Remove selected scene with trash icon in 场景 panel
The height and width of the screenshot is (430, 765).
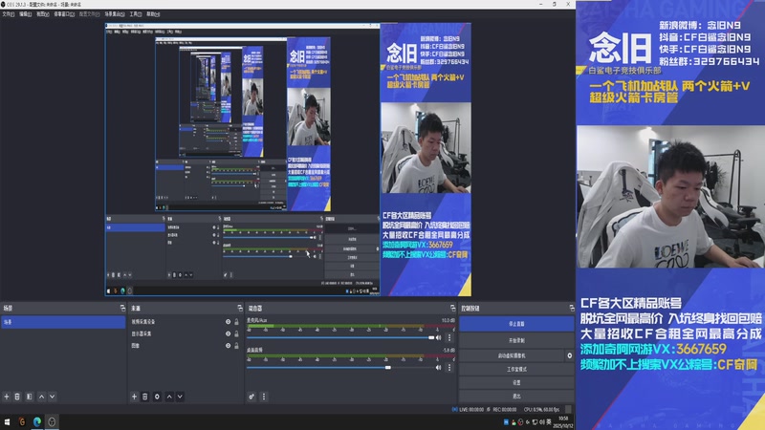point(17,397)
